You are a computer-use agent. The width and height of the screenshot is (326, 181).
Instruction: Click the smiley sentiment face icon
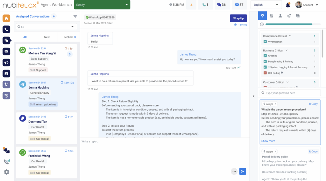coord(262,24)
